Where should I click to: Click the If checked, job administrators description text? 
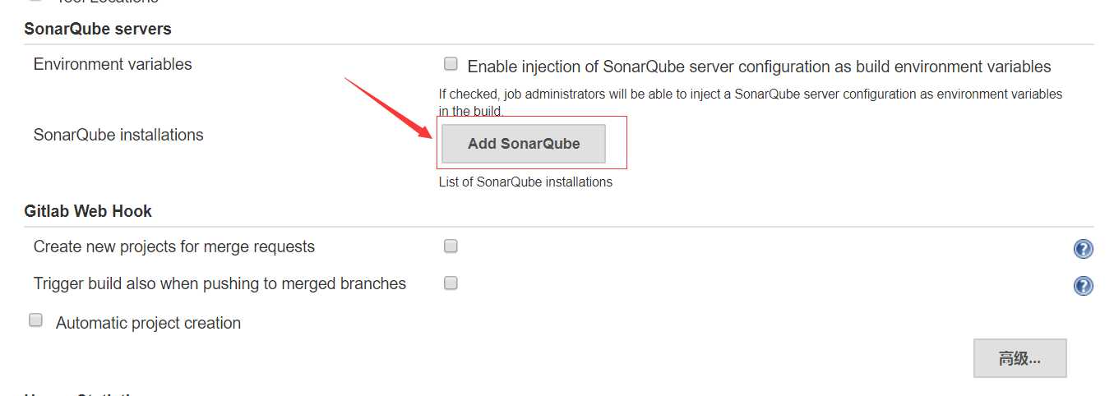point(751,103)
